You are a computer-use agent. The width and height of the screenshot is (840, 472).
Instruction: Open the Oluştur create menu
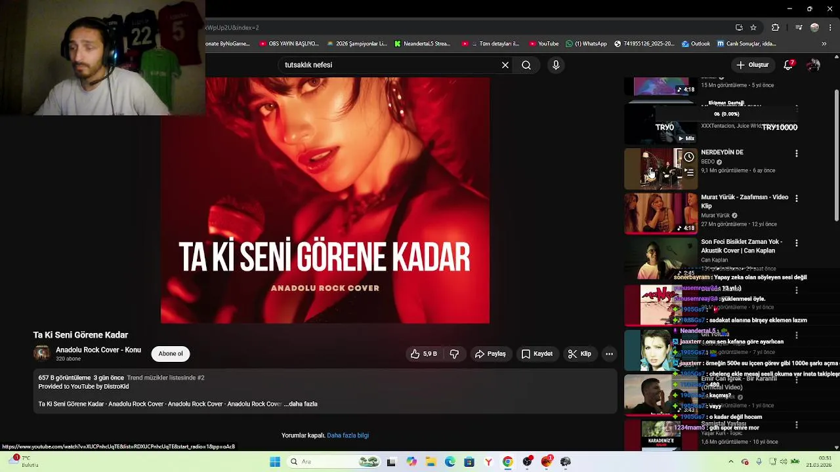(753, 65)
